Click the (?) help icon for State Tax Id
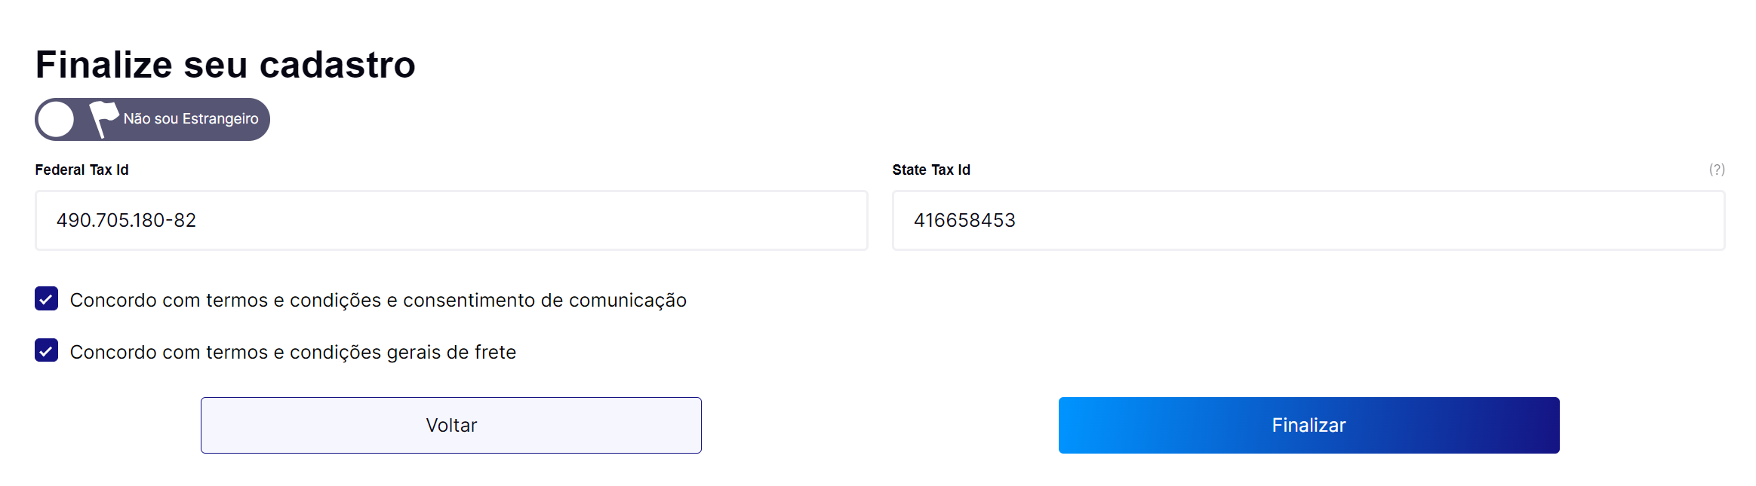Screen dimensions: 1756x486 pyautogui.click(x=1717, y=170)
